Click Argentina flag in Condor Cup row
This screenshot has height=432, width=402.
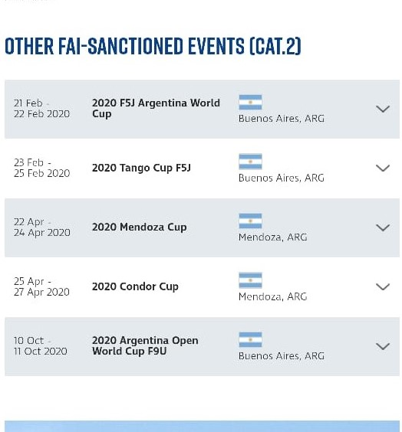(x=250, y=280)
